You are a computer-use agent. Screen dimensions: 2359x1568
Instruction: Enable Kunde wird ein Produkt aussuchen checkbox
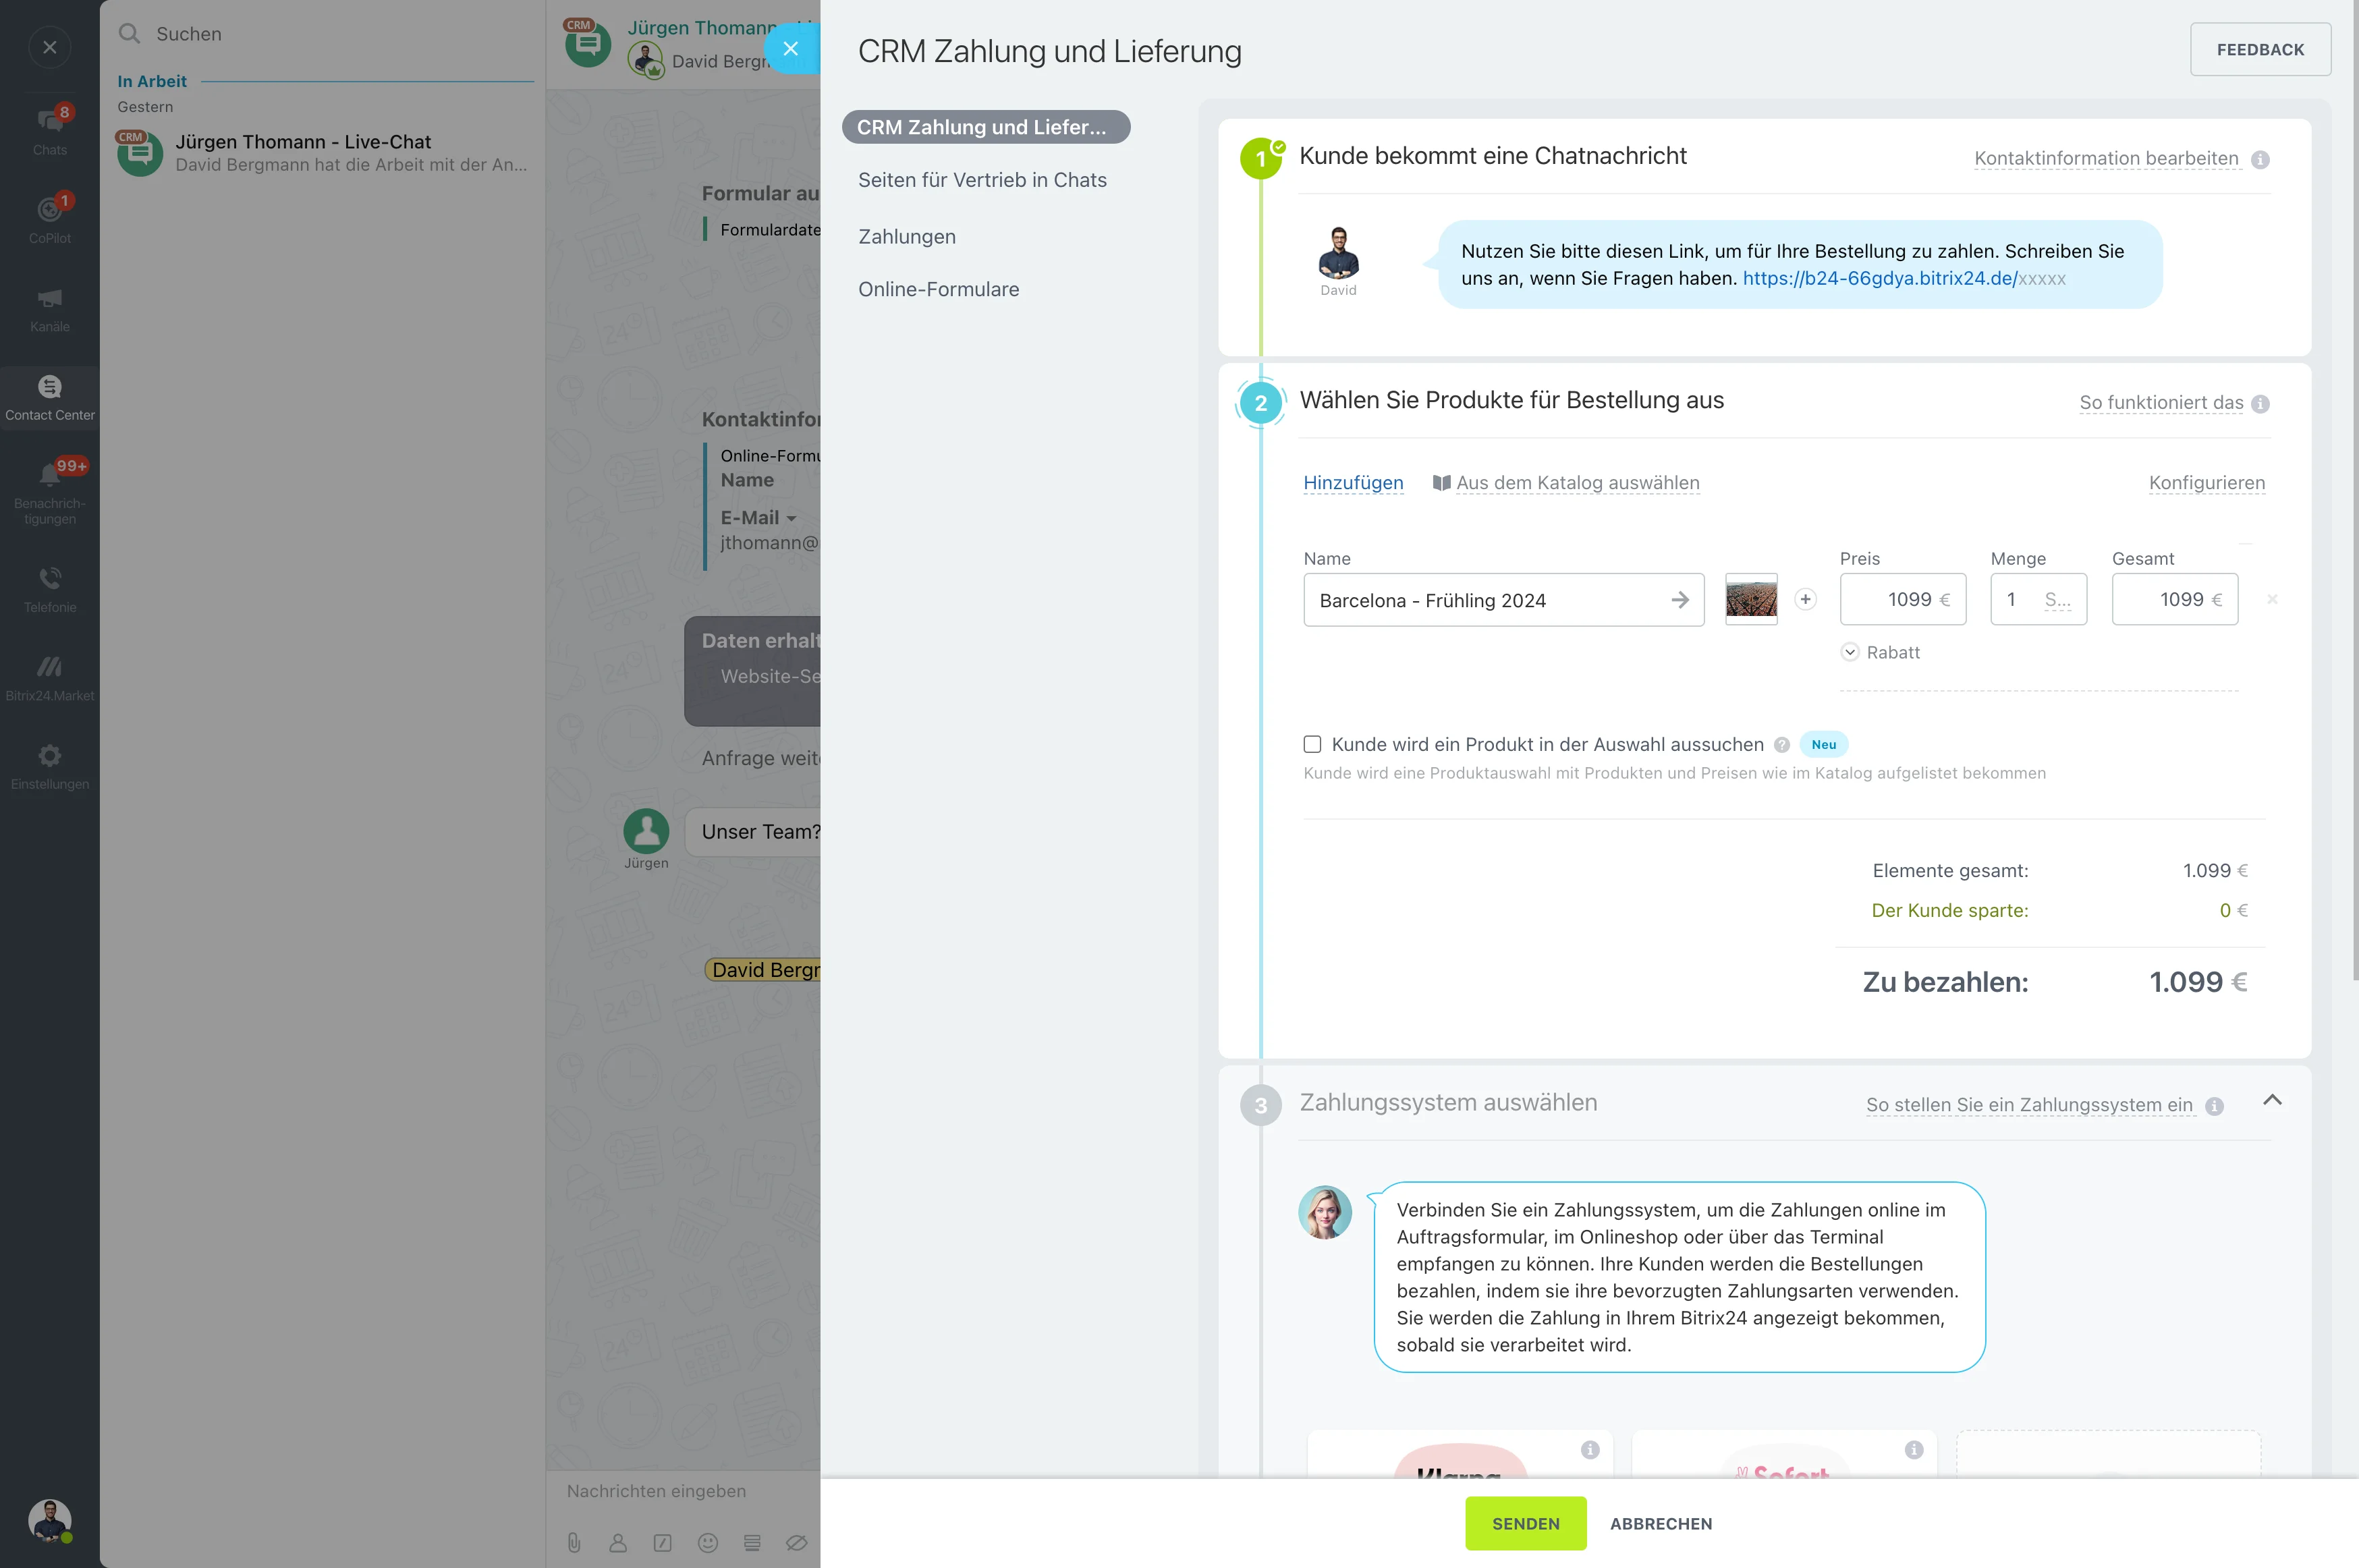1312,744
